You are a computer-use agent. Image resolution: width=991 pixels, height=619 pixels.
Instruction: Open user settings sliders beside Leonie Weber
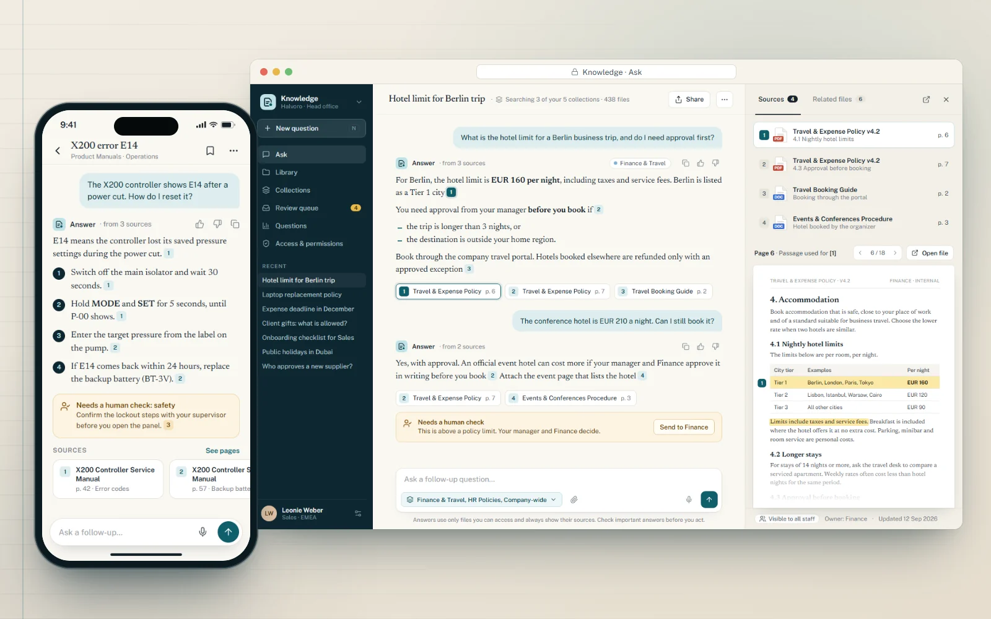[358, 514]
